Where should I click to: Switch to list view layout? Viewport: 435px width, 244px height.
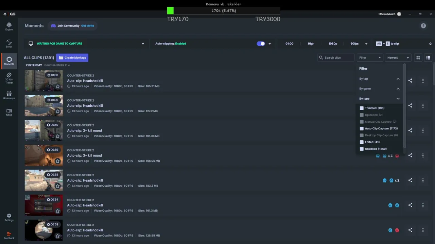[428, 58]
